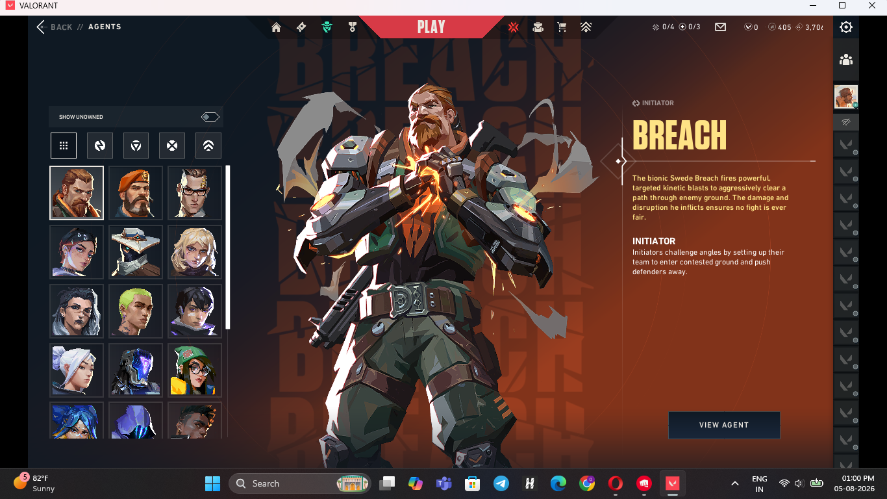The height and width of the screenshot is (499, 887).
Task: Open the Windows Start menu
Action: [212, 483]
